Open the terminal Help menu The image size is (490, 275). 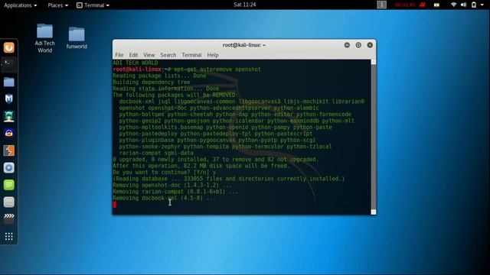point(213,55)
